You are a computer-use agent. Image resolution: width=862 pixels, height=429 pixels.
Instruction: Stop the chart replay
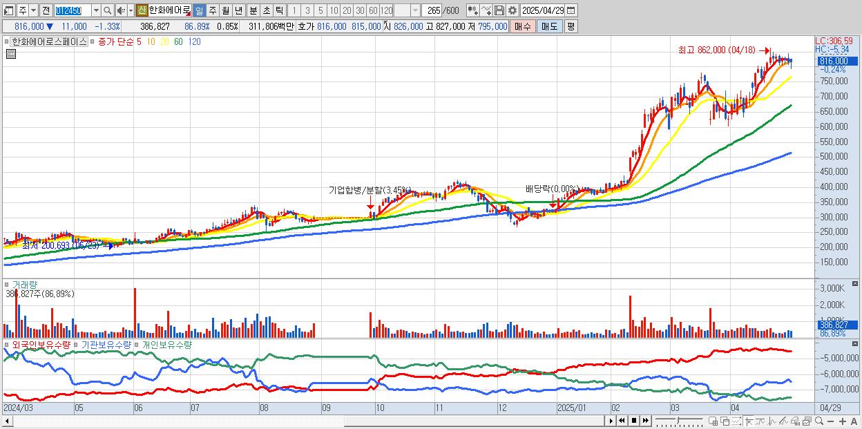coord(634,421)
